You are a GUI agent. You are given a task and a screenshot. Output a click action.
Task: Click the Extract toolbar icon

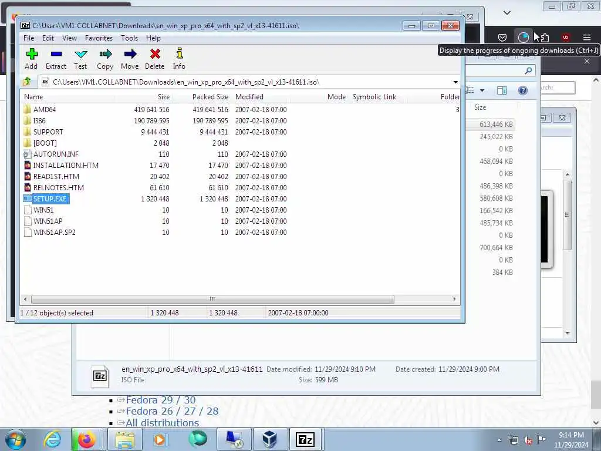coord(56,59)
